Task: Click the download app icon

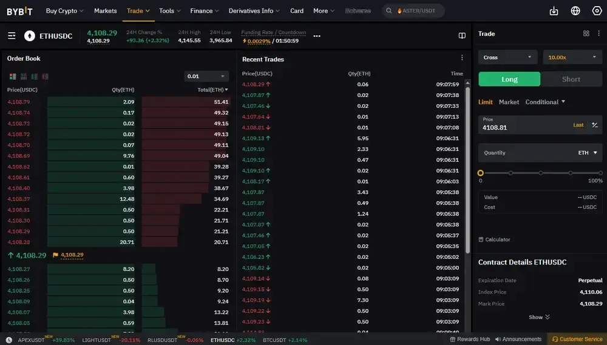Action: pyautogui.click(x=554, y=11)
